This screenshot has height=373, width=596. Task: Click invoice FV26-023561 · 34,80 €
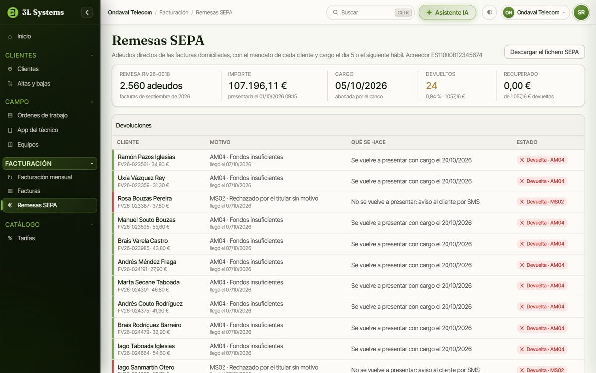click(x=144, y=164)
